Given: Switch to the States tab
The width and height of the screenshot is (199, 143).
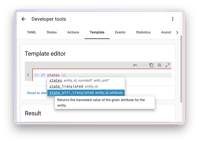Looking at the screenshot, I should pyautogui.click(x=52, y=32).
